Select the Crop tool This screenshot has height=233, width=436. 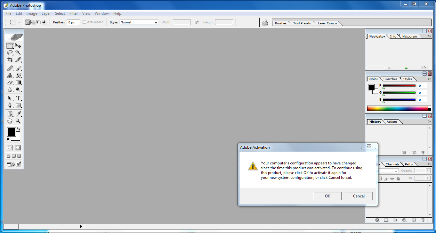tap(10, 60)
